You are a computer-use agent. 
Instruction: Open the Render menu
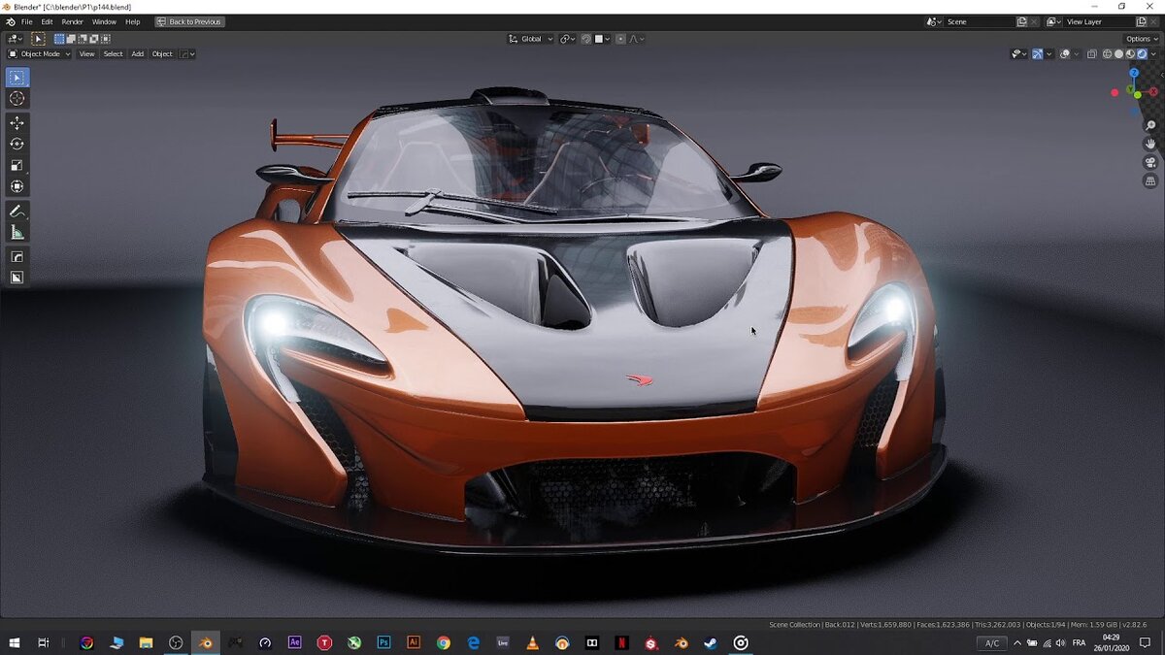(x=73, y=21)
